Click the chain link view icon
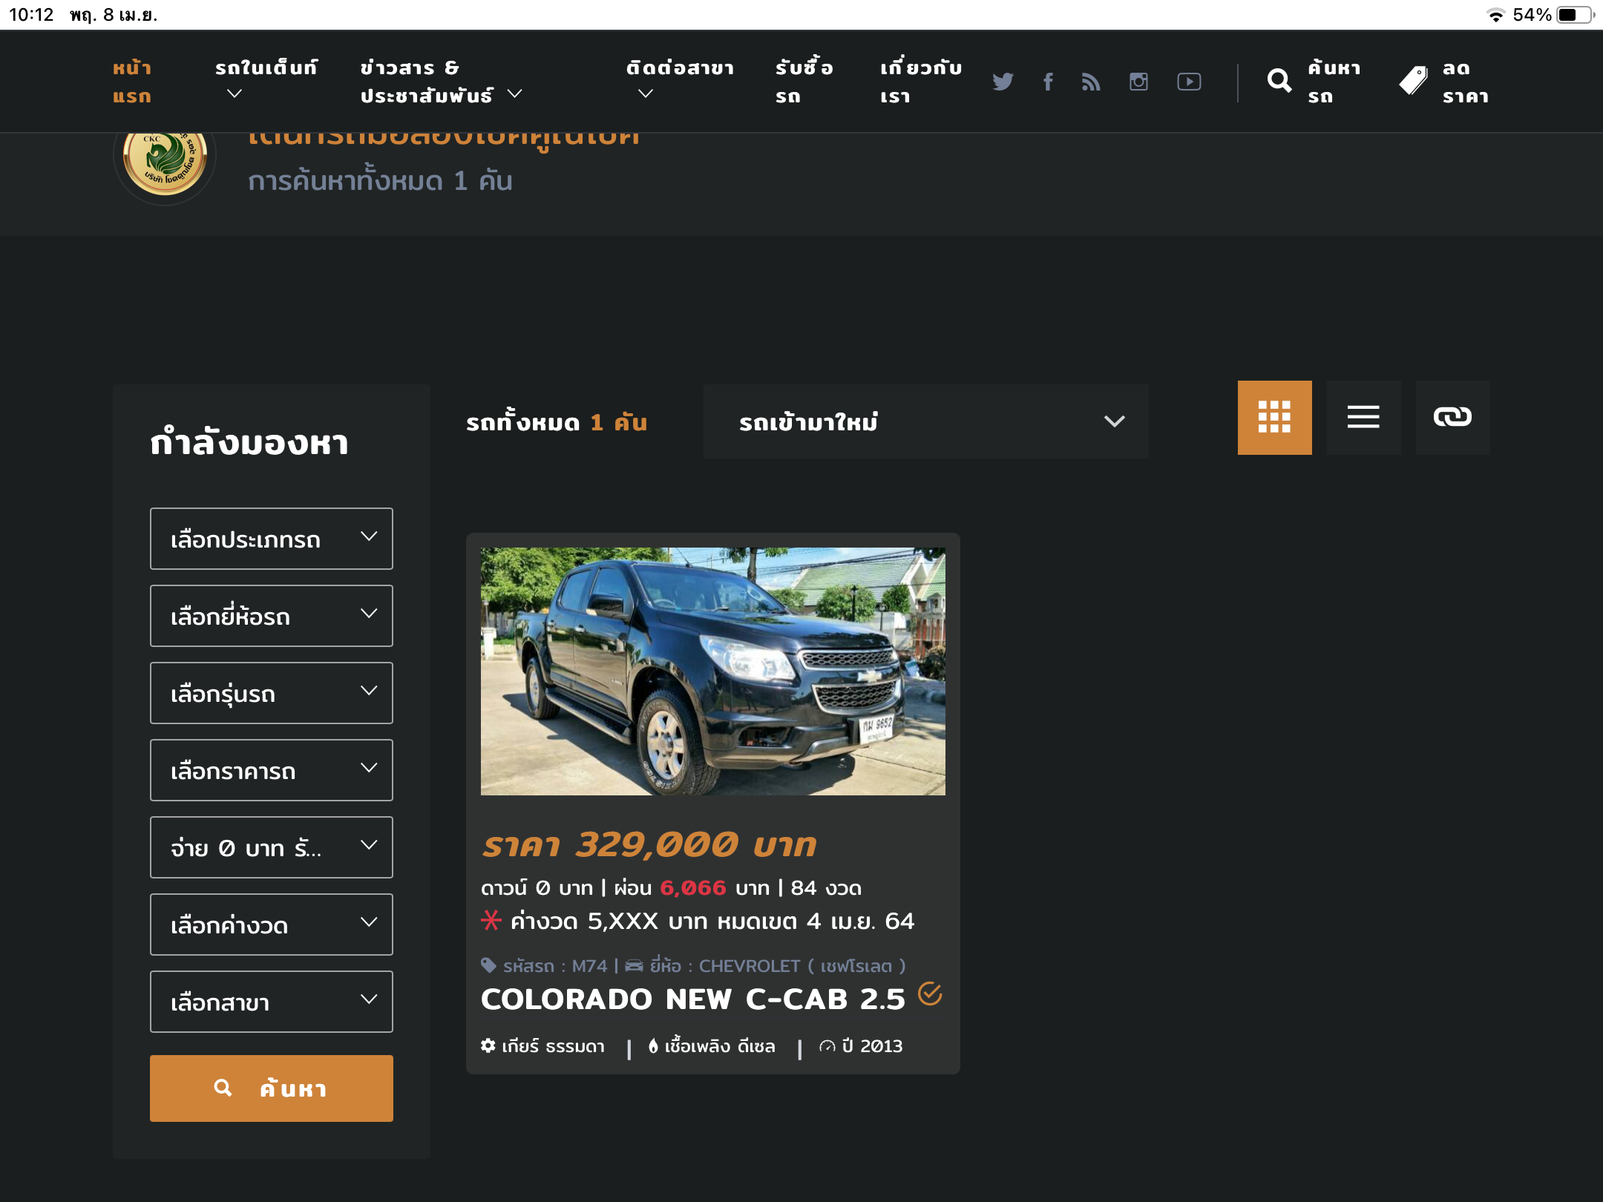This screenshot has width=1603, height=1202. click(1452, 418)
